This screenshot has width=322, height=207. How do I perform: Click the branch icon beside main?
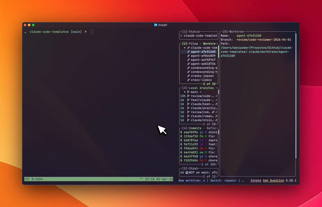(x=188, y=92)
